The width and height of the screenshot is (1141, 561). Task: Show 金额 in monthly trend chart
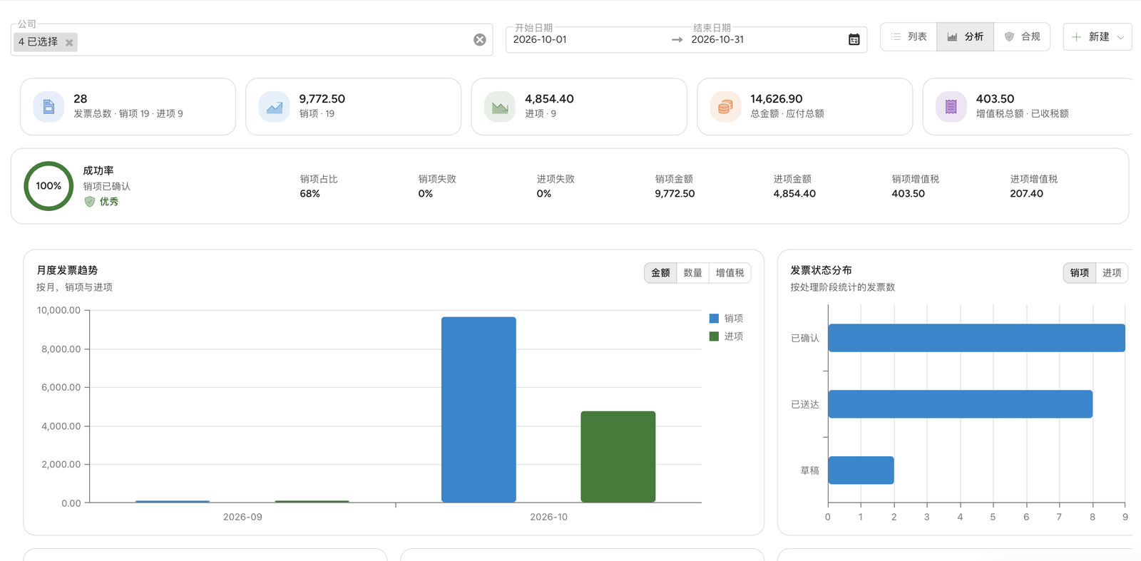660,273
